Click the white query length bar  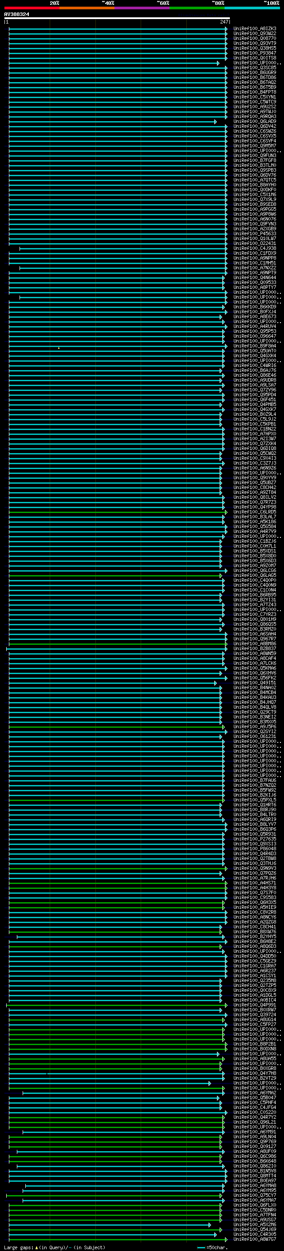coord(117,18)
